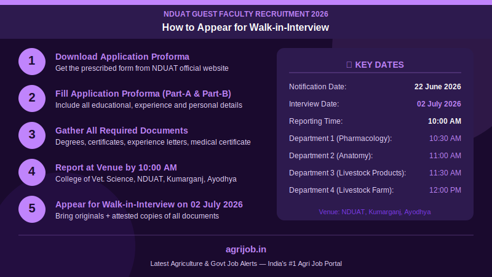The image size is (492, 277).
Task: Click 'Bring originals + attested copies' line
Action: (x=137, y=216)
